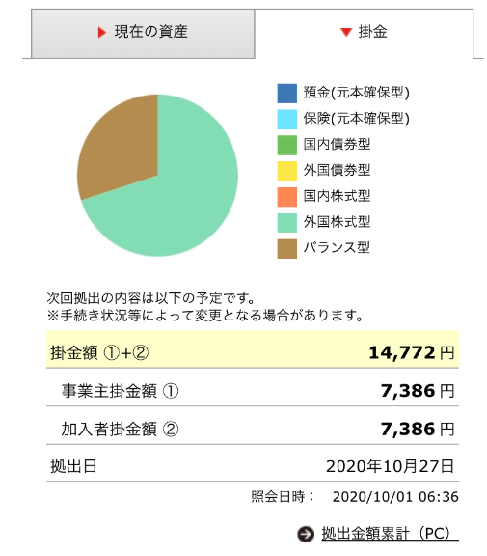Image resolution: width=487 pixels, height=556 pixels.
Task: Click the 拠出日 date value 2020年10月27日
Action: click(390, 466)
